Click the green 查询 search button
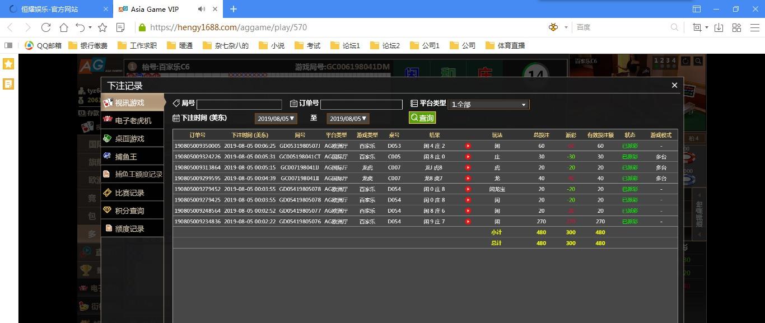 pos(422,118)
